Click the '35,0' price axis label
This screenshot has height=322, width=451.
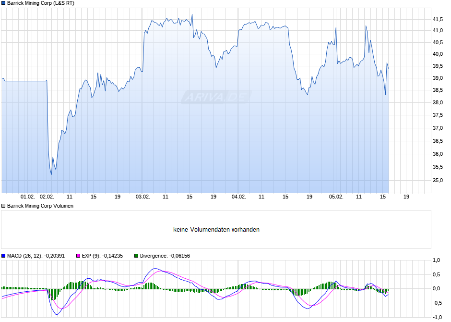coord(438,181)
